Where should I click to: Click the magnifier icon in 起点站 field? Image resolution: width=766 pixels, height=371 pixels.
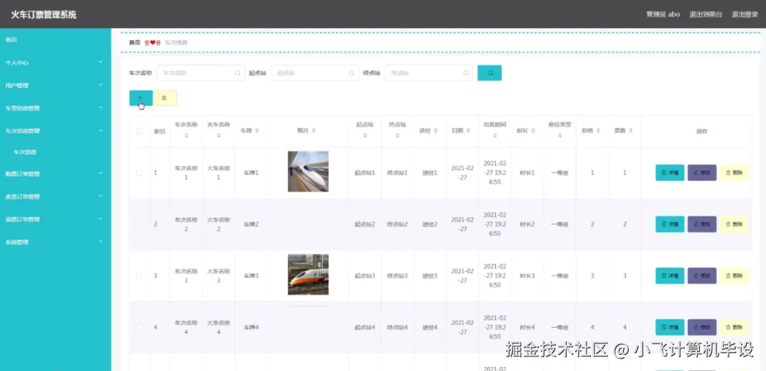click(352, 73)
